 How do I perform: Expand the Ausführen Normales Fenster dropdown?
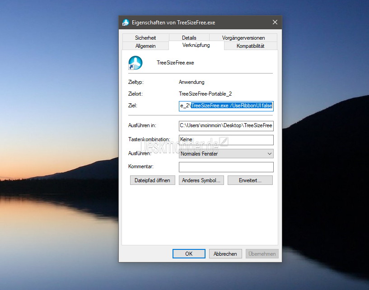coord(226,154)
